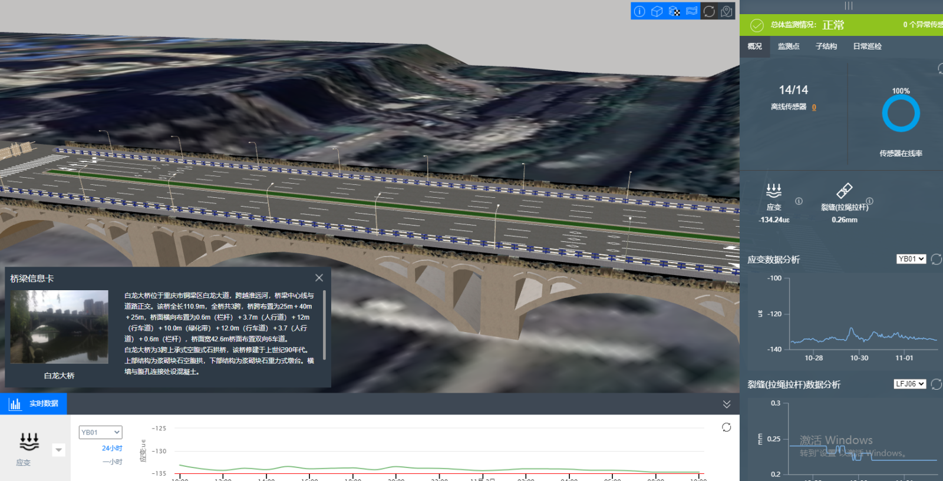Refresh the realtime data chart

(x=726, y=427)
